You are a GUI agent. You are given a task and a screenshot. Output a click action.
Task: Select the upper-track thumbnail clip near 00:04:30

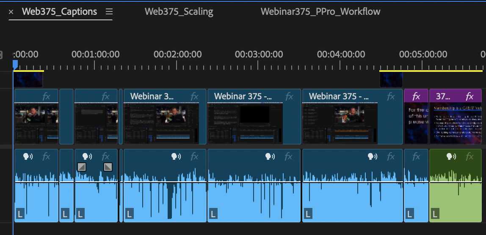coord(391,80)
